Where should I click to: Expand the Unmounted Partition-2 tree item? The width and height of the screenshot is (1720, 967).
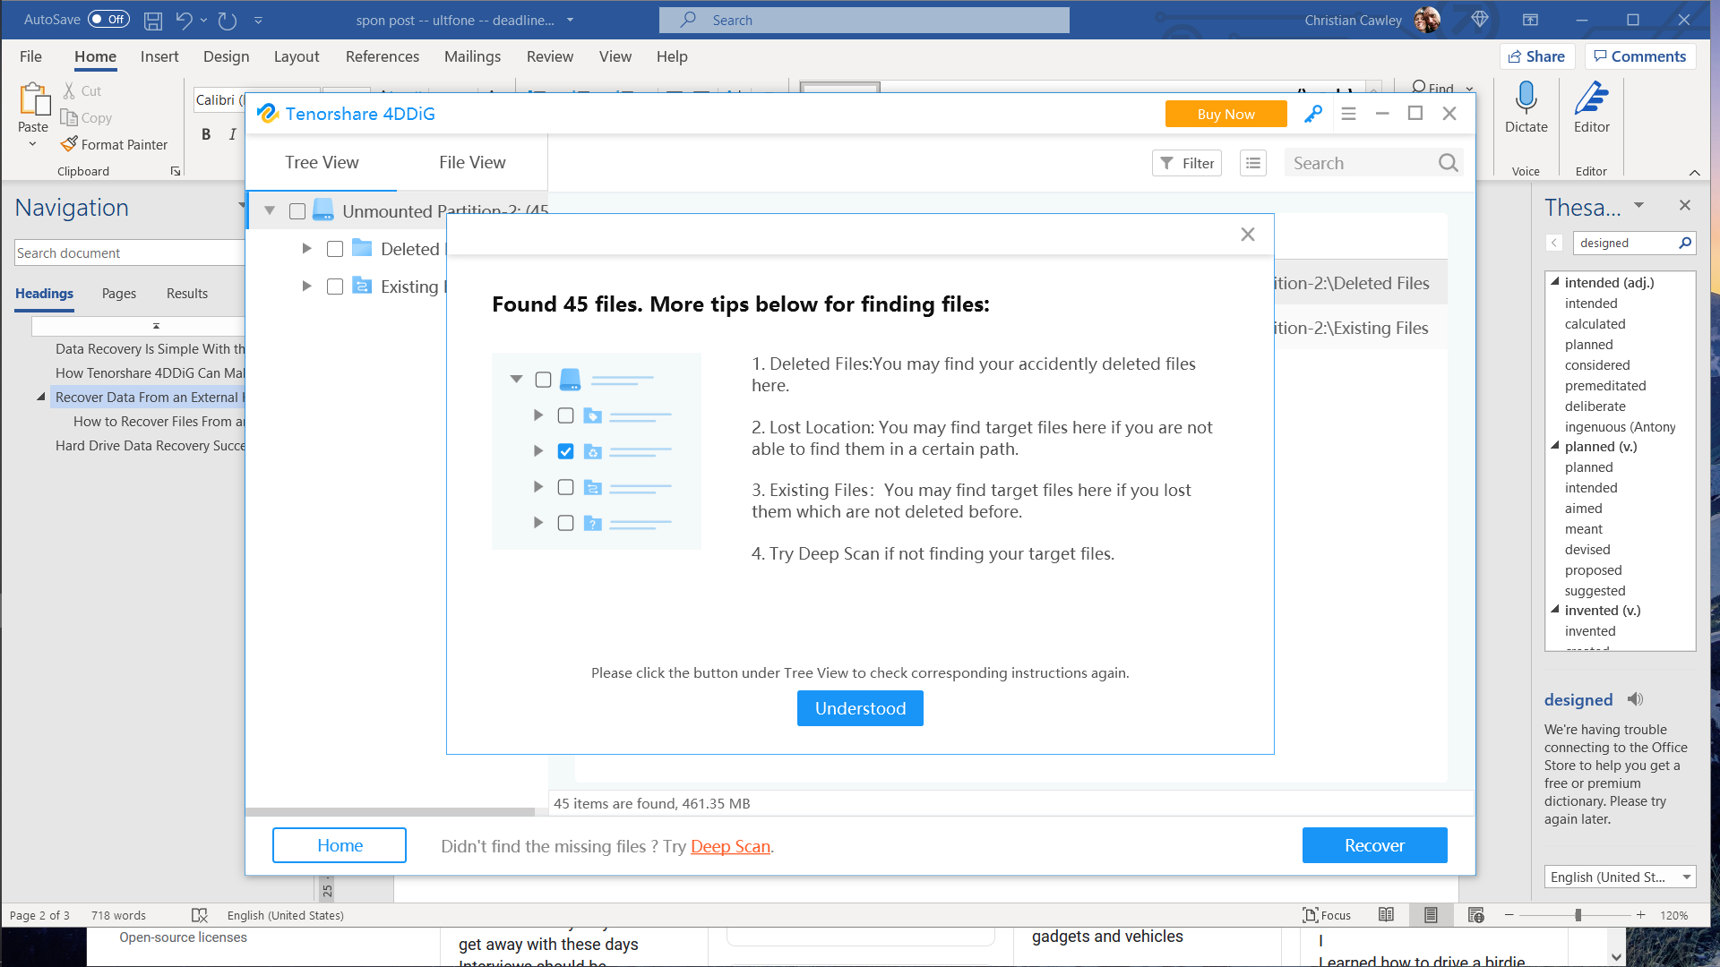click(270, 210)
